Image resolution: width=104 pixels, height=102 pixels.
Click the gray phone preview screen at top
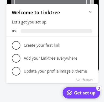pyautogui.click(x=51, y=2)
